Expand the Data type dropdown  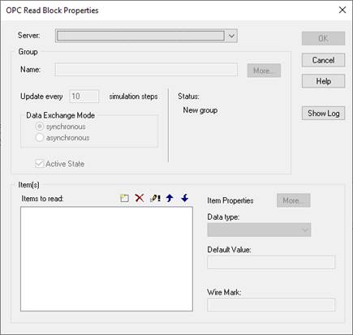[x=305, y=230]
